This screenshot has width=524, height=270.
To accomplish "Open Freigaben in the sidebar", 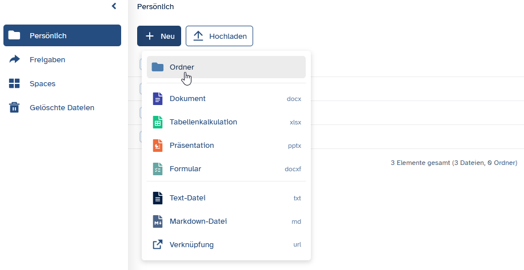I will coord(47,59).
